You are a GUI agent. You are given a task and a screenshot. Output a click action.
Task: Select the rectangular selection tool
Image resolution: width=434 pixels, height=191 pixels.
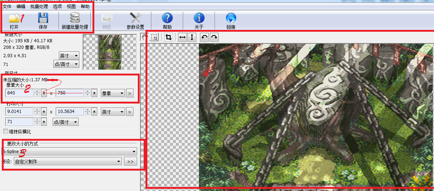pyautogui.click(x=154, y=37)
